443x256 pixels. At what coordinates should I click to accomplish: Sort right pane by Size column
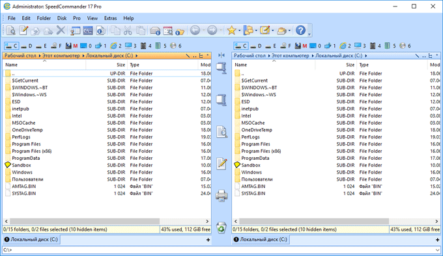[x=336, y=65]
